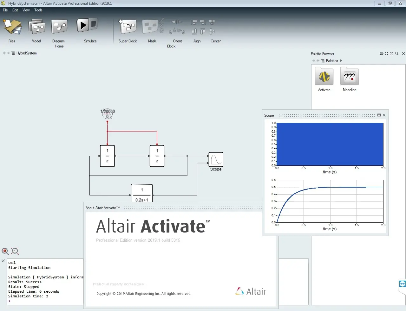Select the clock event block in diagram
The height and width of the screenshot is (311, 406).
(108, 114)
